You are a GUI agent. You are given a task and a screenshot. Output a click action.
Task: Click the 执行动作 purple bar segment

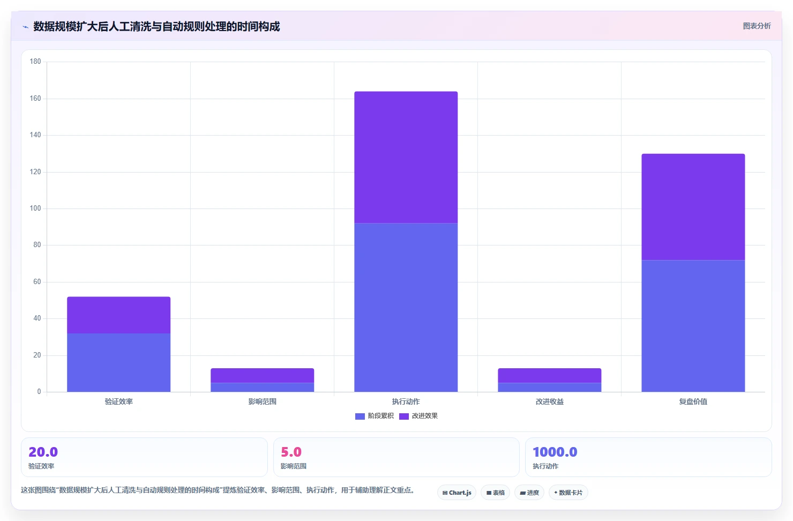point(406,157)
